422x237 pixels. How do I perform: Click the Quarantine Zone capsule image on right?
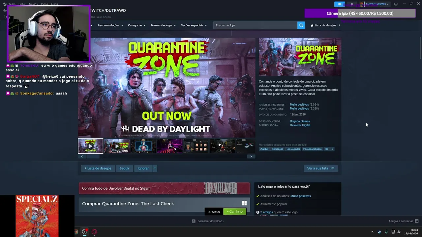[300, 57]
